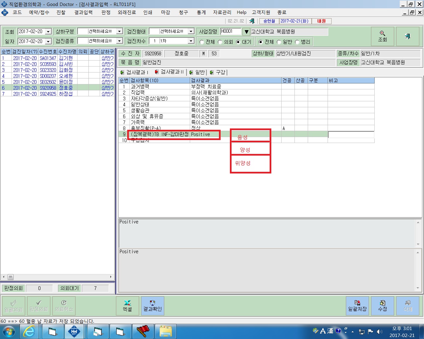The width and height of the screenshot is (424, 339).
Task: Click the 조회 magnifier search button
Action: pos(382,36)
